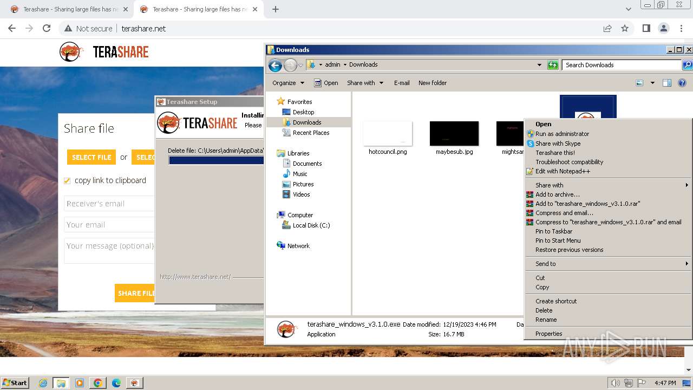This screenshot has height=390, width=693.
Task: Open the Share with submenu in context menu
Action: [609, 185]
